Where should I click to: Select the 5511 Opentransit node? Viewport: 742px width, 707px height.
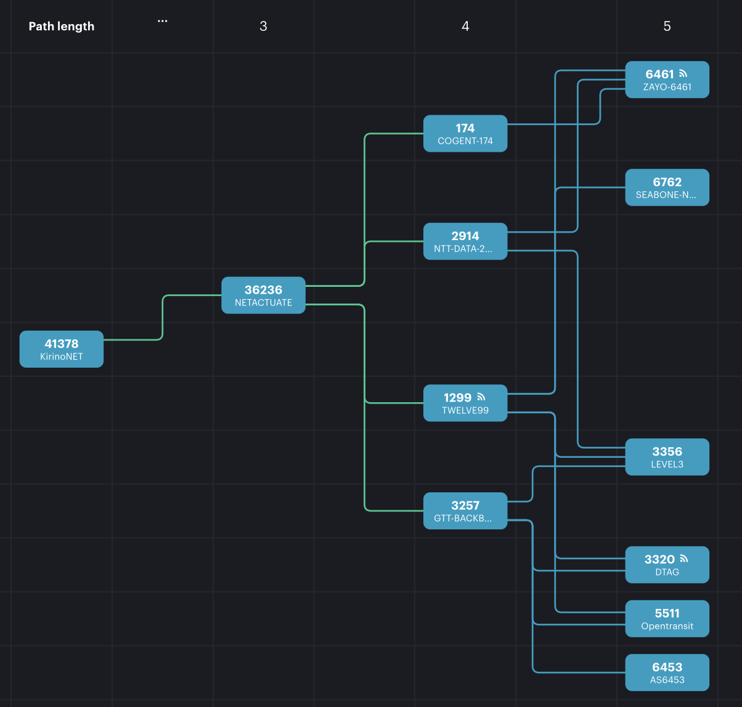tap(667, 619)
